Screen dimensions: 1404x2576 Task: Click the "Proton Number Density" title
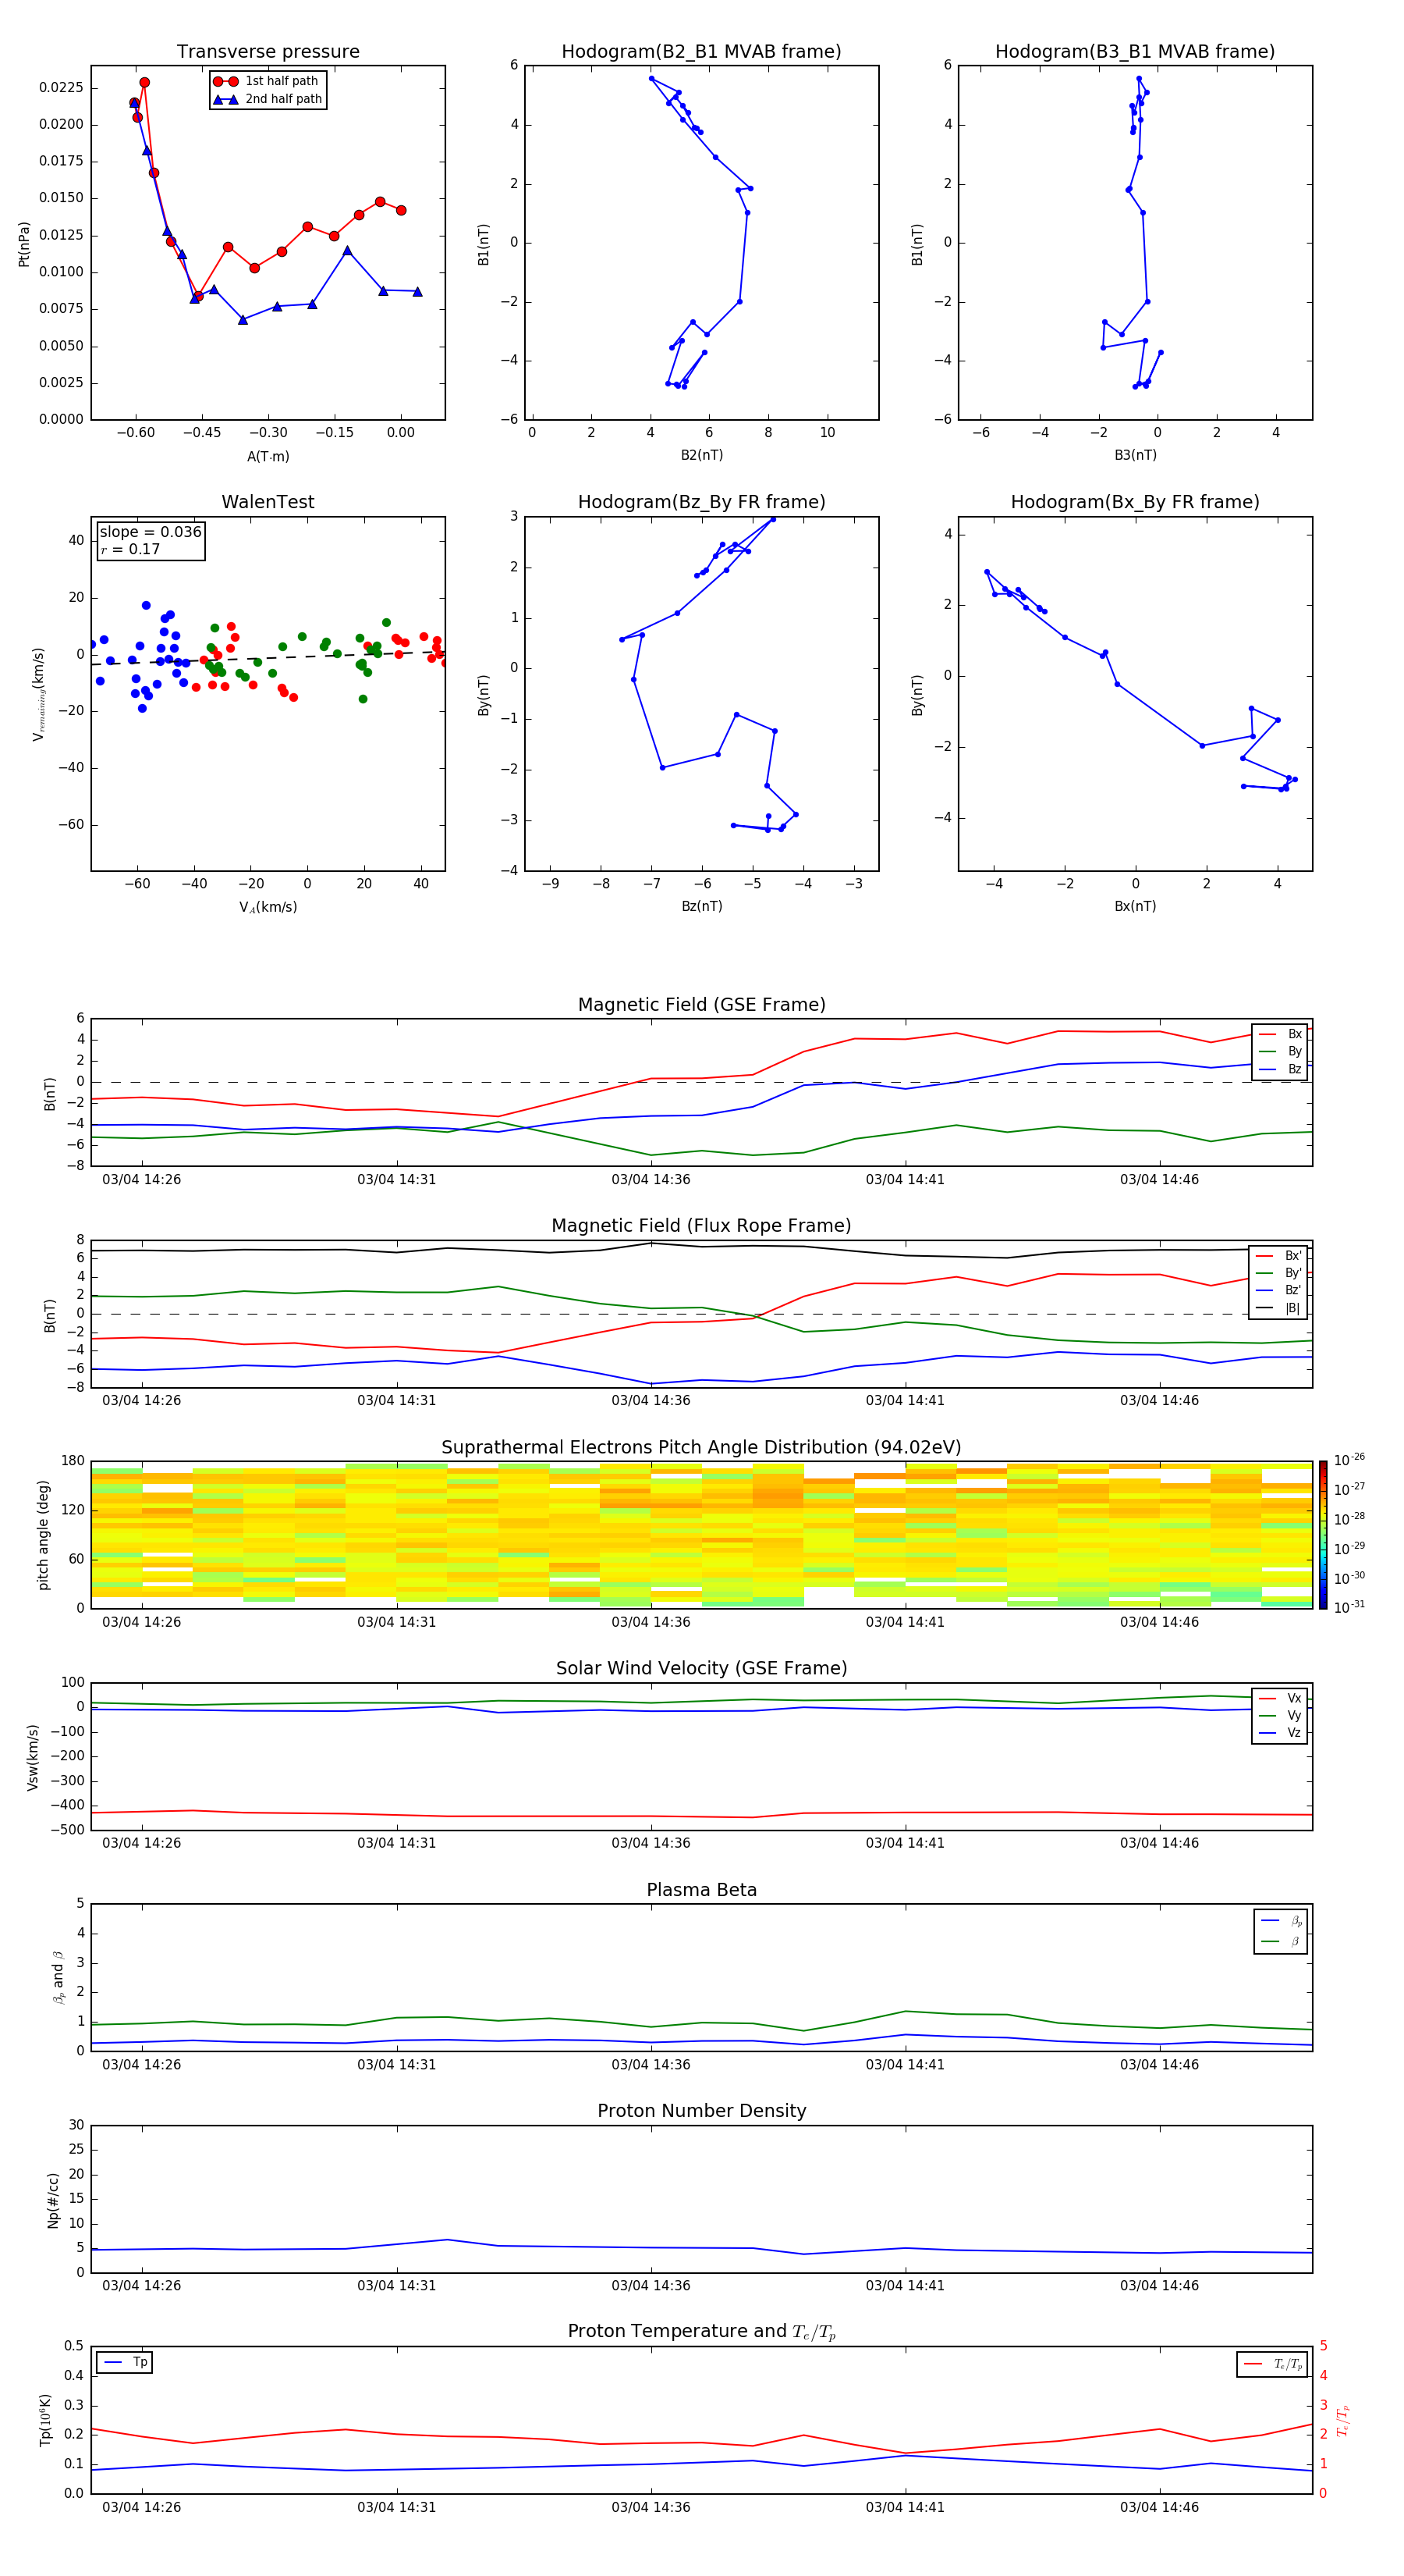[x=701, y=2111]
